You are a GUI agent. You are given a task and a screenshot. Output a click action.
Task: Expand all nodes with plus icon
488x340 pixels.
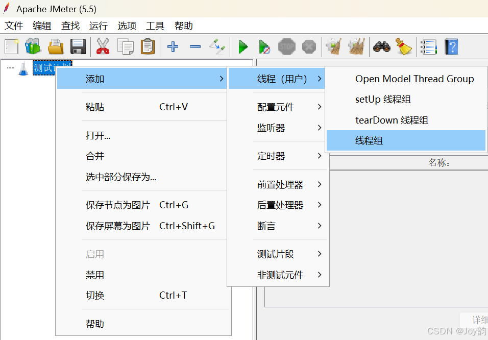[173, 46]
